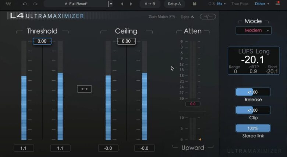Toggle the waveform display button
Image resolution: width=287 pixels, height=157 pixels.
pos(208,17)
